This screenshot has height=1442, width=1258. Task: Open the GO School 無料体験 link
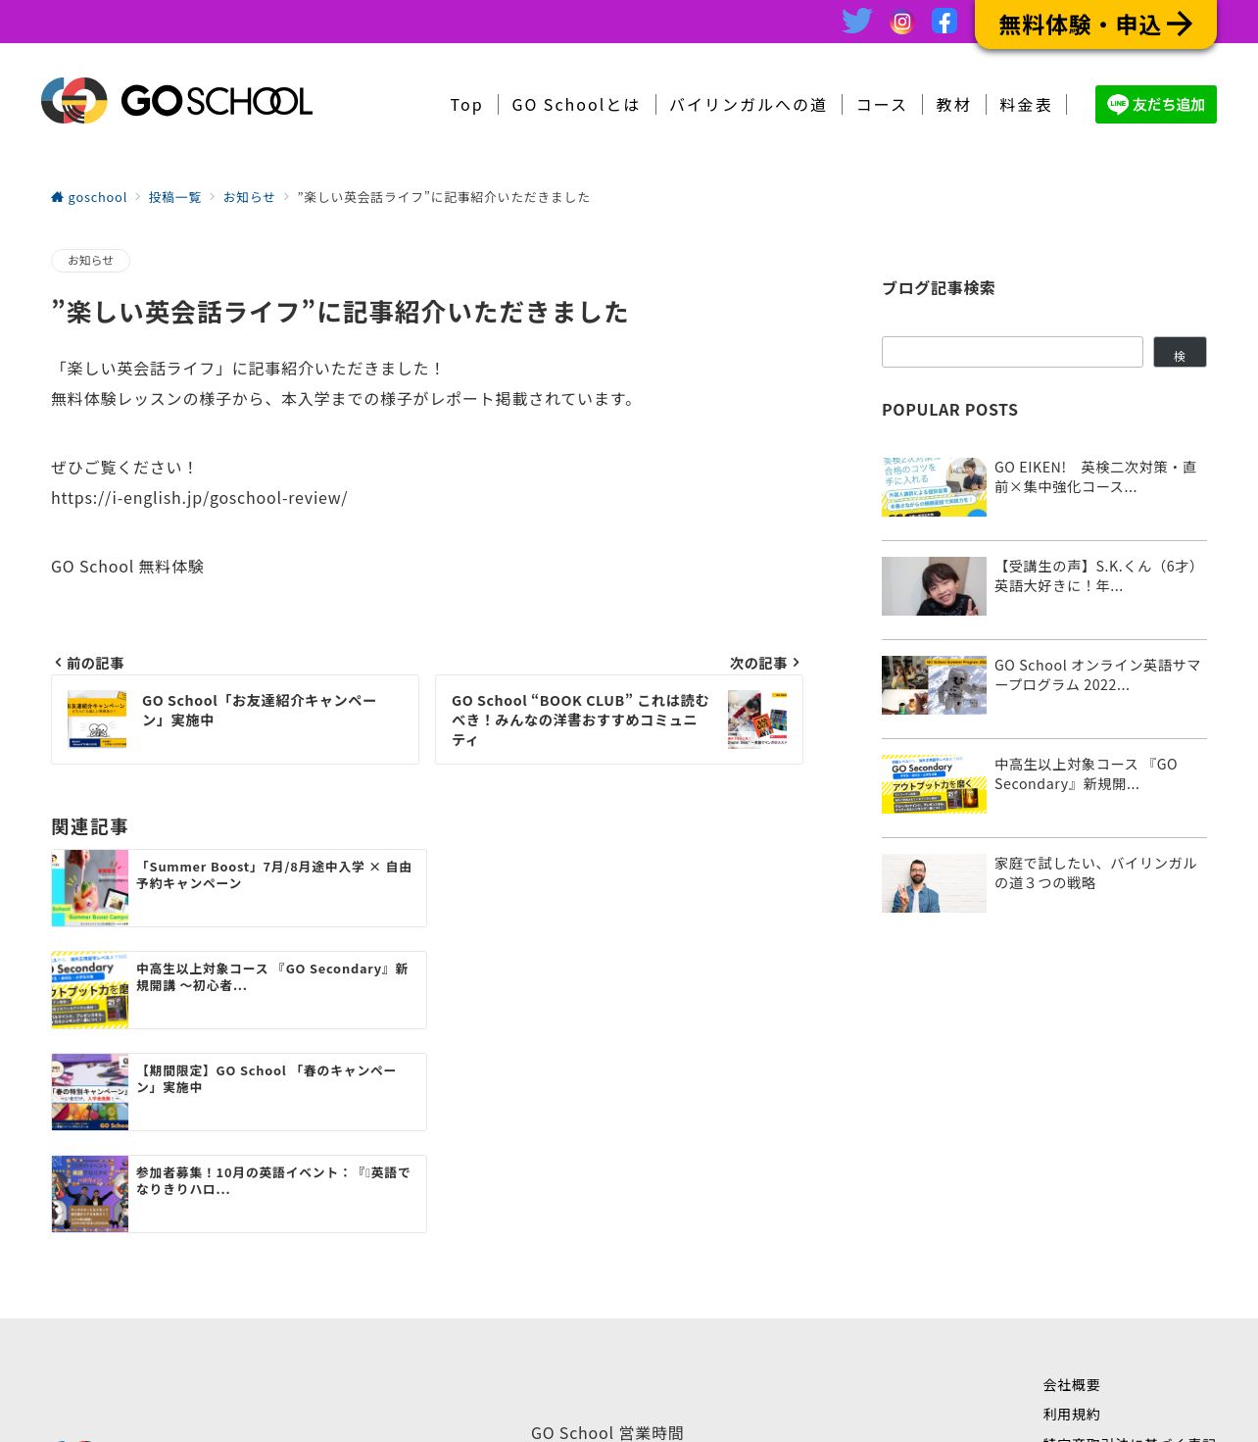coord(127,567)
